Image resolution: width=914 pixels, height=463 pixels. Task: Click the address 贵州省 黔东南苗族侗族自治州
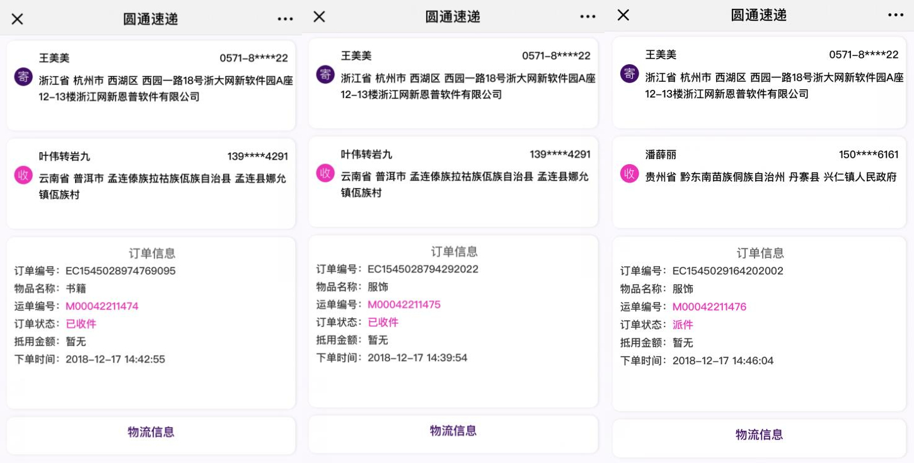(715, 177)
